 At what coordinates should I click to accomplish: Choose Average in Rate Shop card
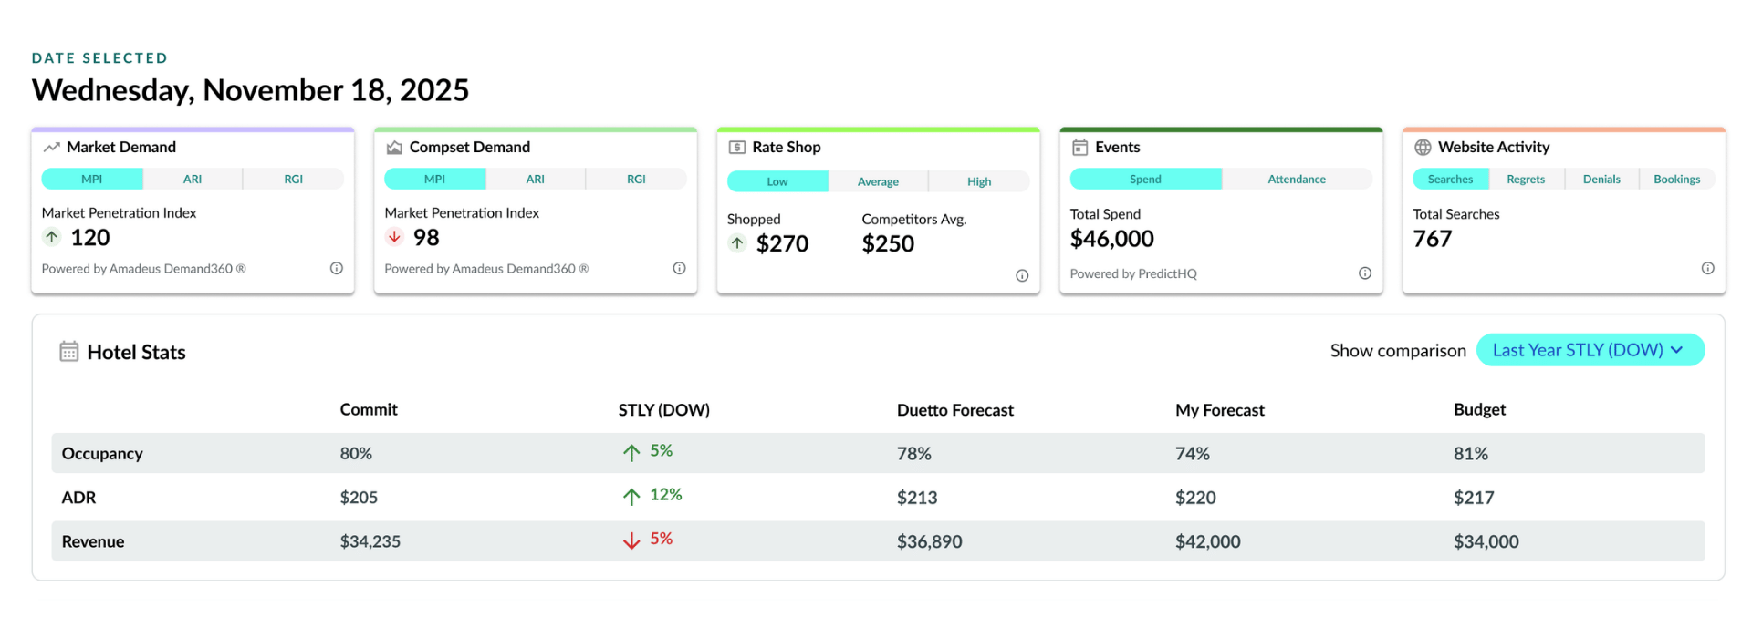pos(878,181)
